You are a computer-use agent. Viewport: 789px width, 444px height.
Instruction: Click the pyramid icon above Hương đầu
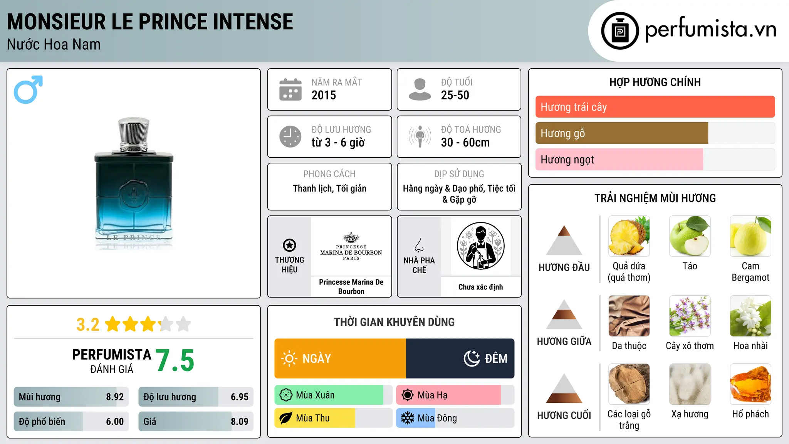point(564,240)
